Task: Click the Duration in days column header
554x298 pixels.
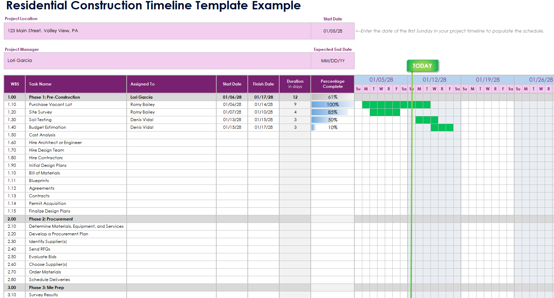Action: click(x=295, y=84)
